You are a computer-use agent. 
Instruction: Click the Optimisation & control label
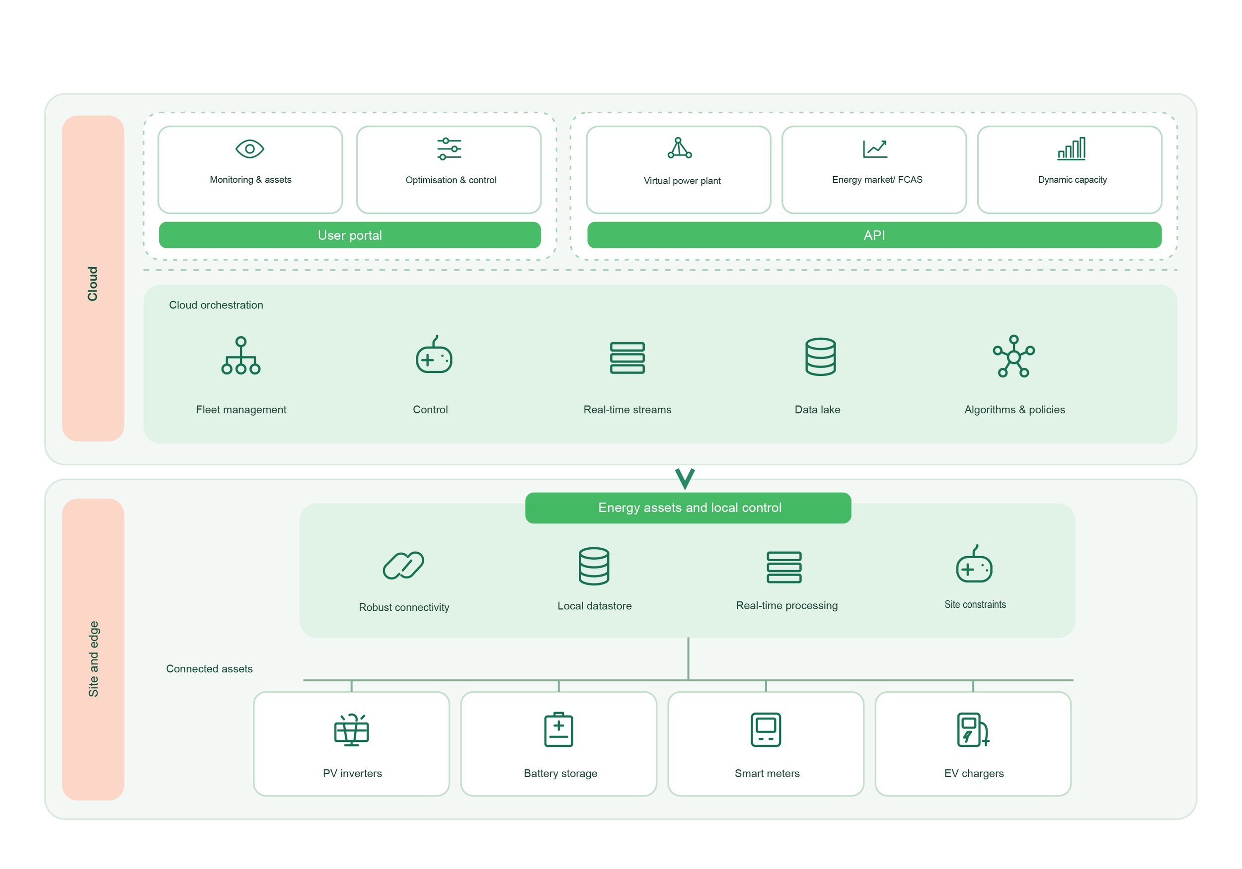pos(451,180)
